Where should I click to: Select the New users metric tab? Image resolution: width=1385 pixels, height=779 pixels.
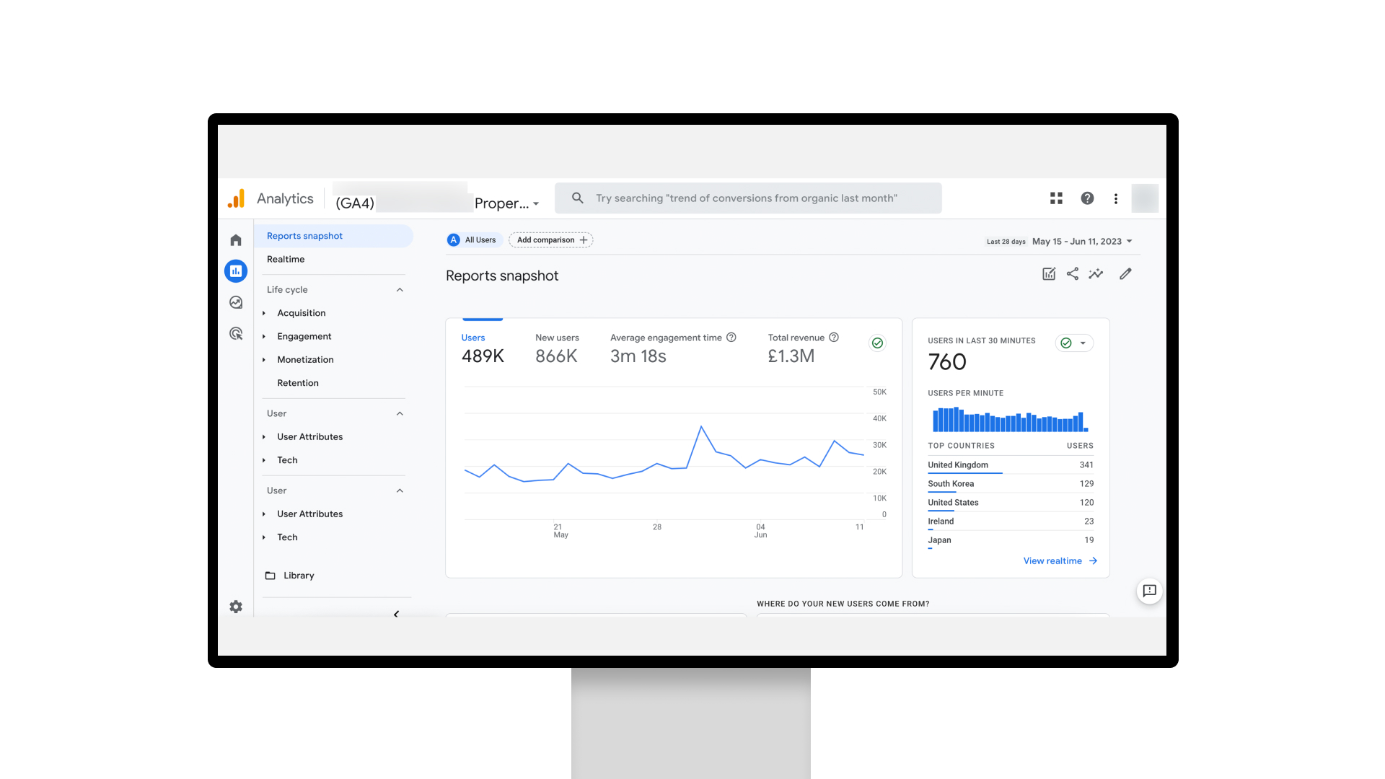pos(557,348)
